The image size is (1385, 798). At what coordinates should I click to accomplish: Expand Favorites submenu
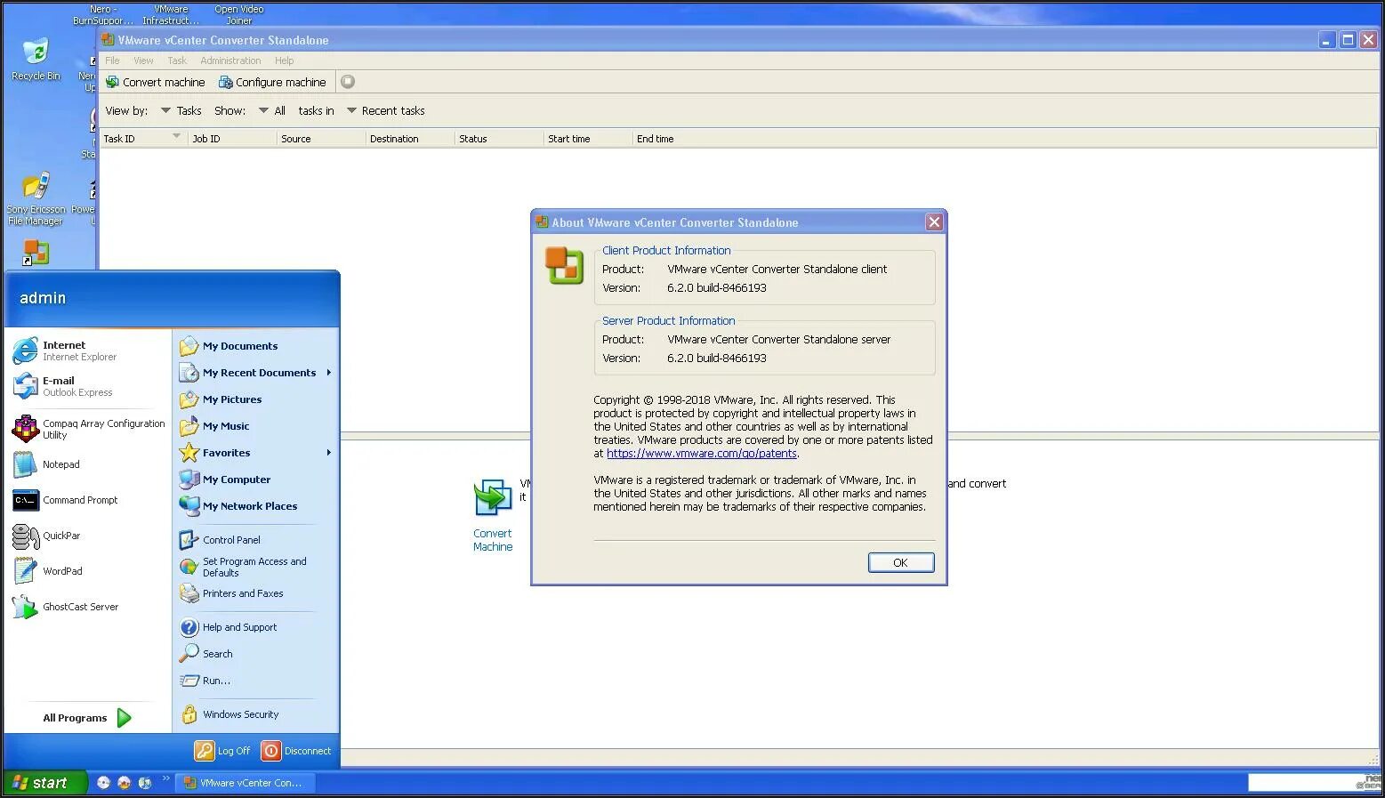(x=328, y=453)
